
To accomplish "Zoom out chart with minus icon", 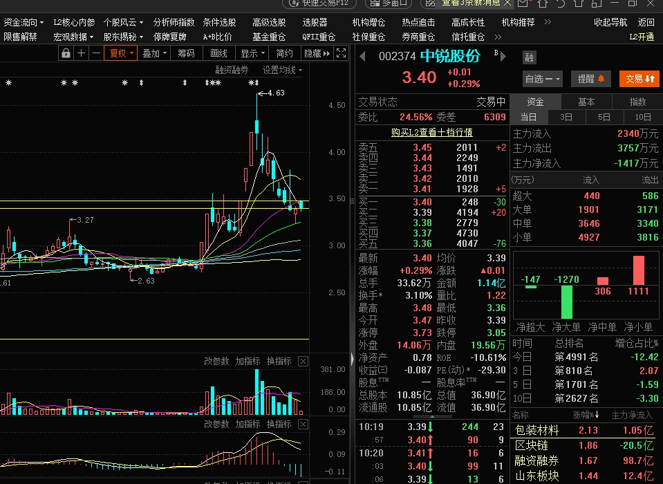I will [96, 53].
